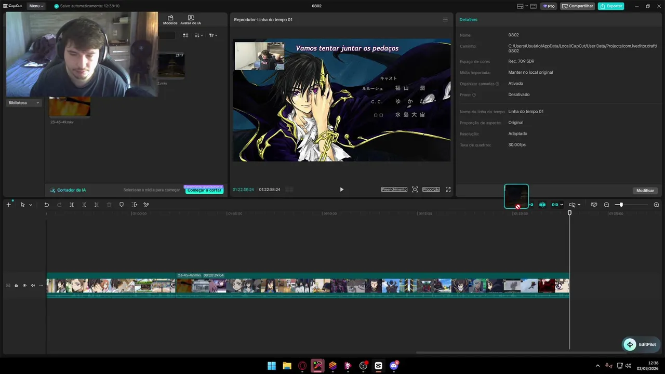Click the Exportar button

[611, 6]
